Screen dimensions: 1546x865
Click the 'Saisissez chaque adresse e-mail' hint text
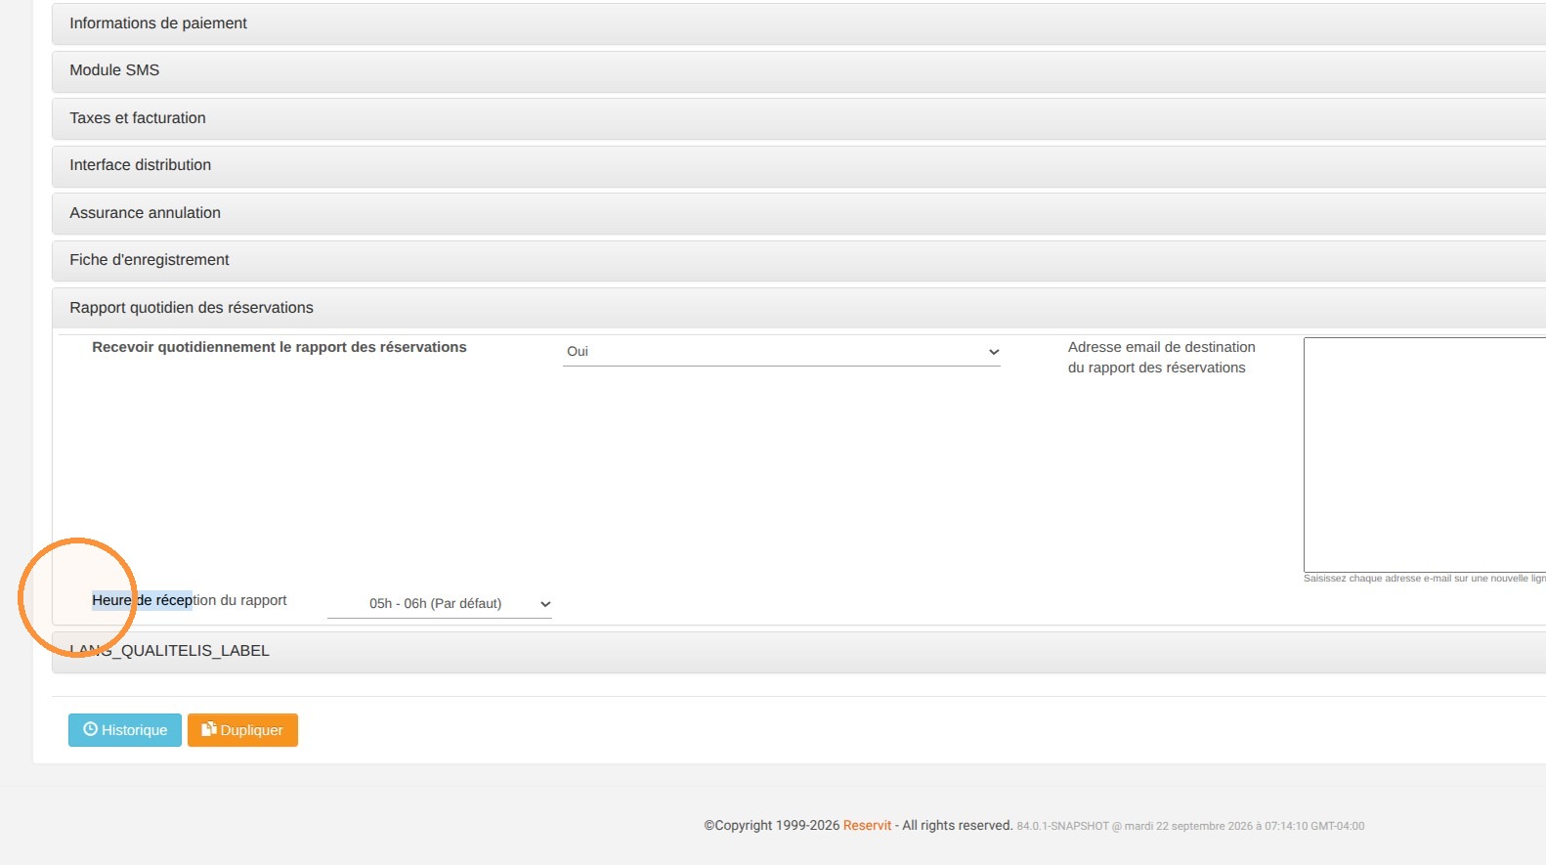[1425, 579]
